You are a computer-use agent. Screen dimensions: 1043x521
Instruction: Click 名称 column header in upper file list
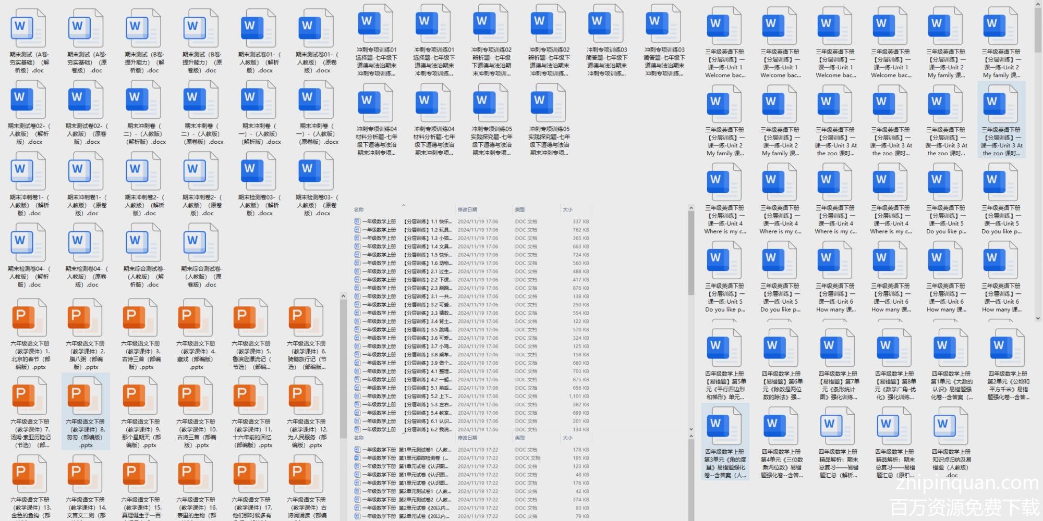(x=359, y=209)
